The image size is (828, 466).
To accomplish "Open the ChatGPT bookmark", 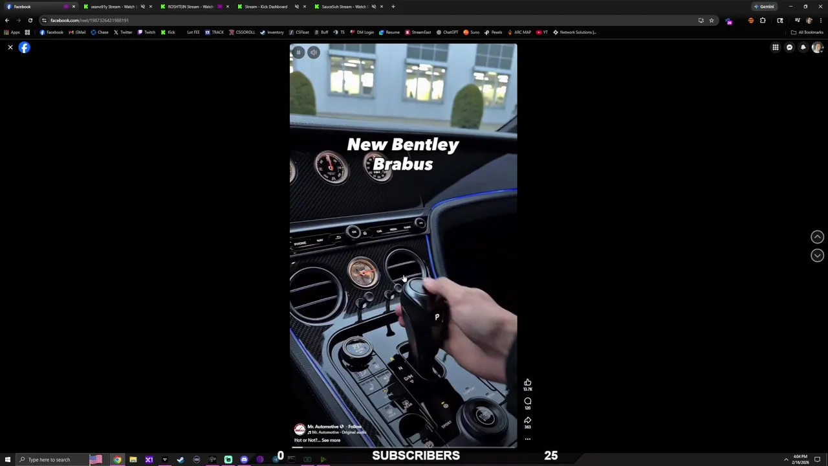I will [447, 32].
